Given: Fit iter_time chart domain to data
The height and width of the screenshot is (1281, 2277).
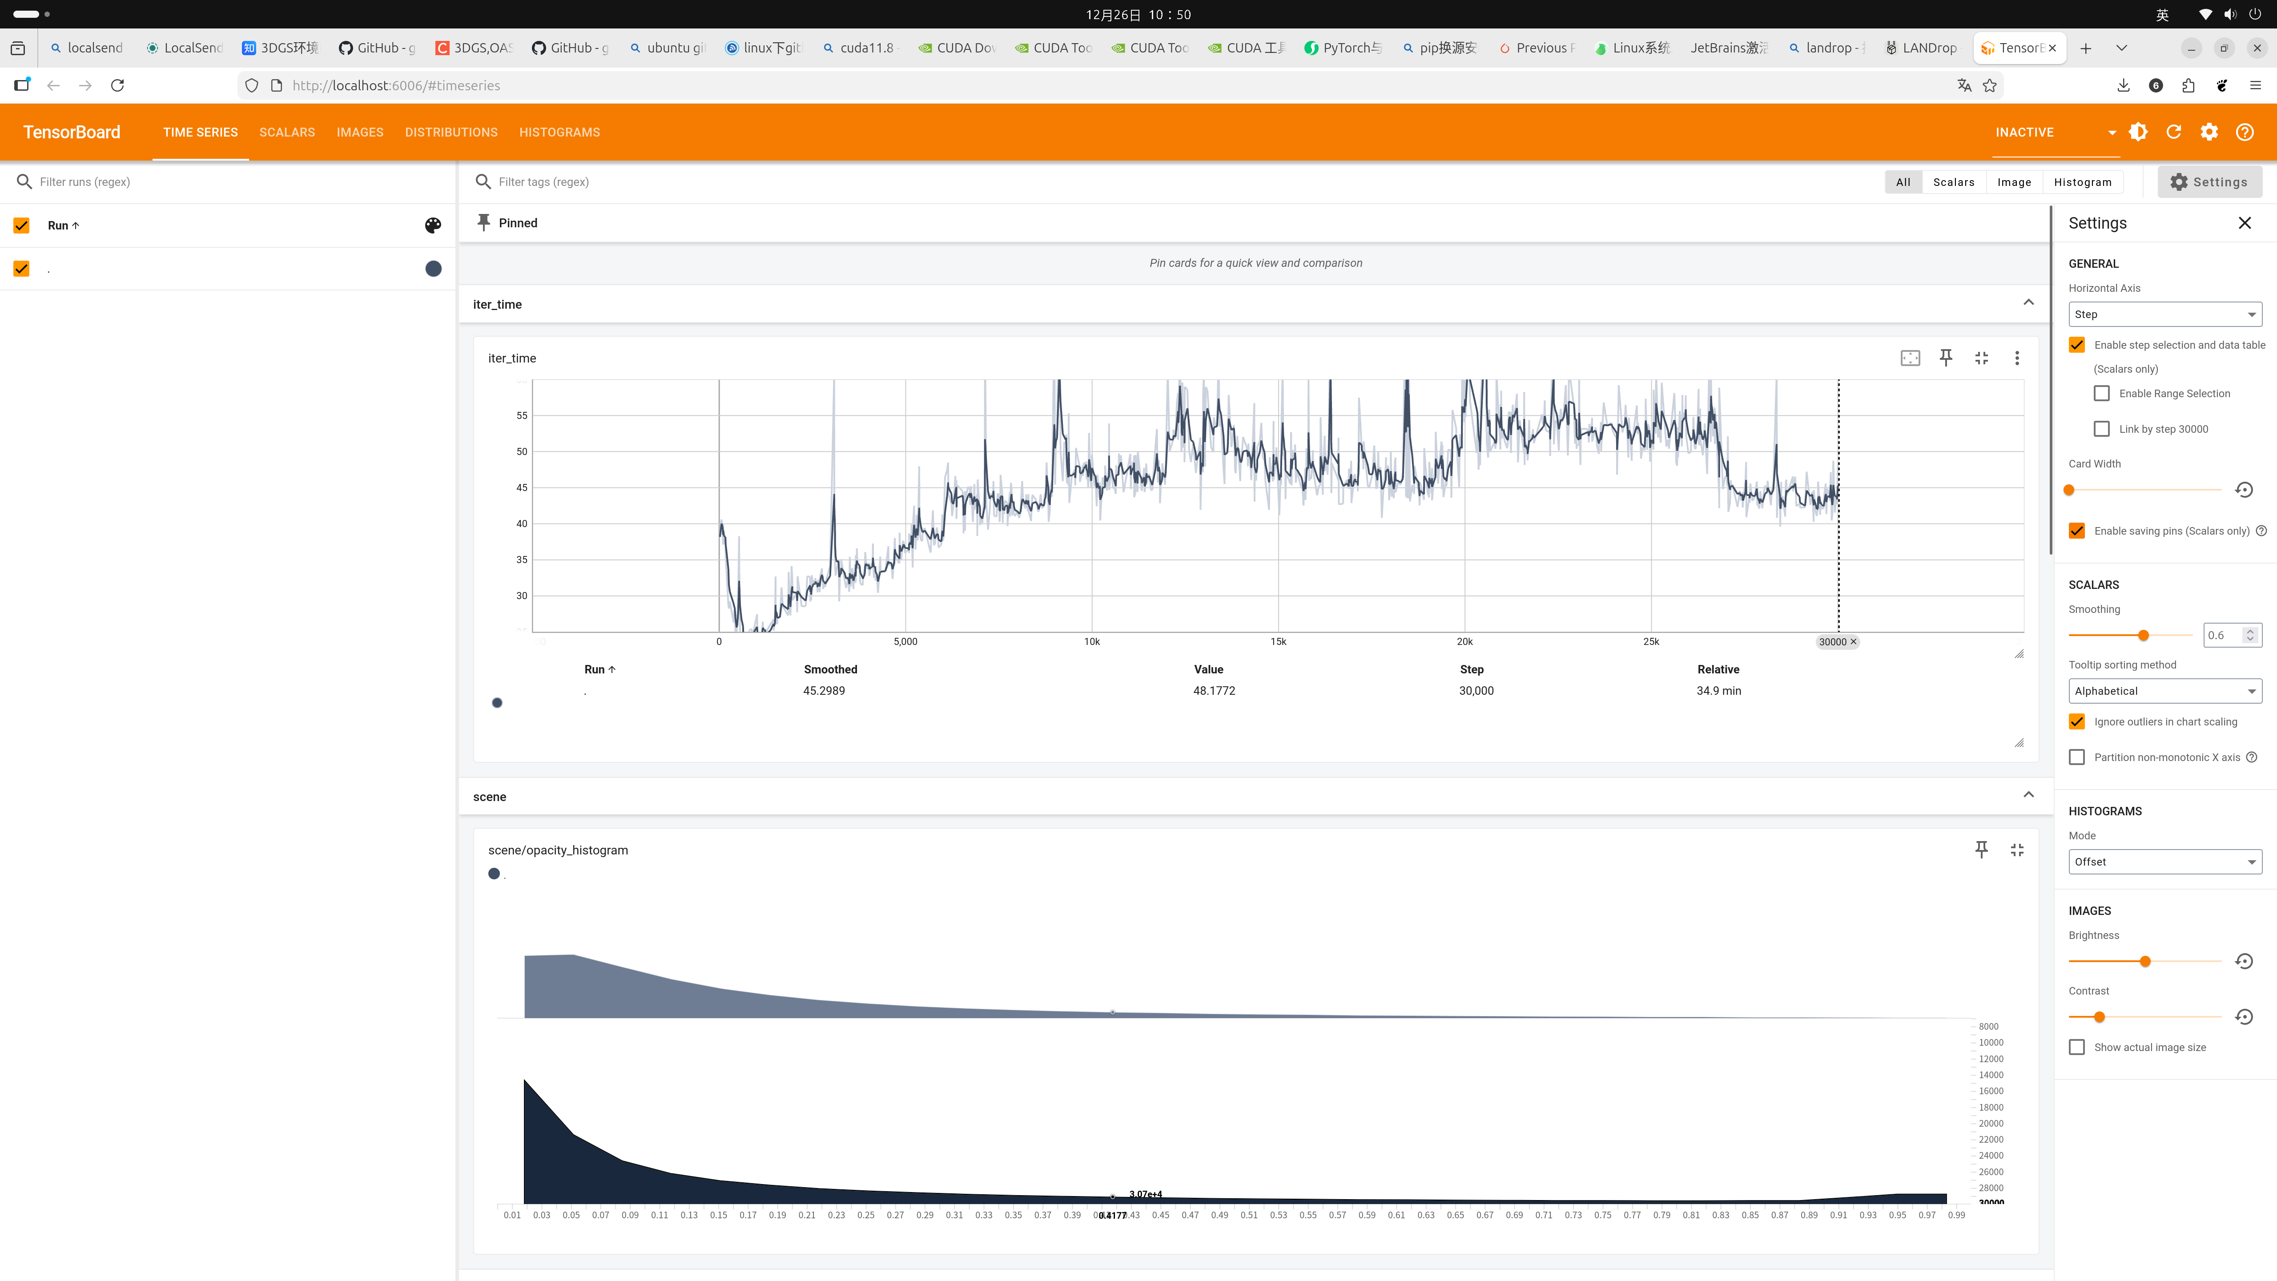Looking at the screenshot, I should click(x=1909, y=357).
